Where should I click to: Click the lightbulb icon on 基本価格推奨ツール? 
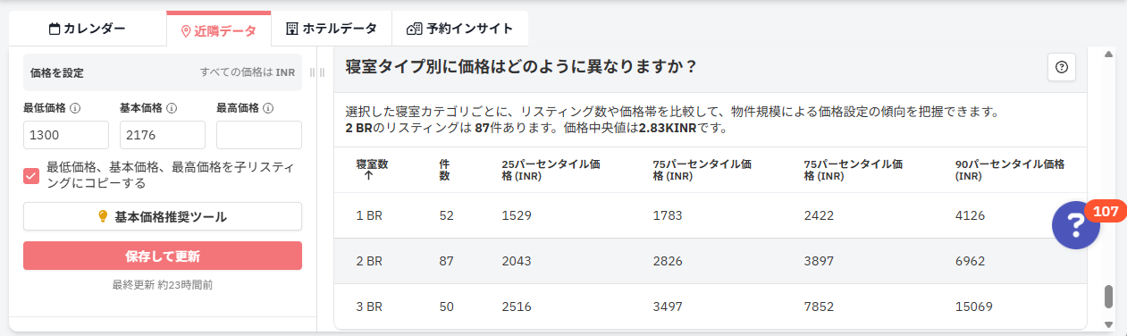coord(103,217)
